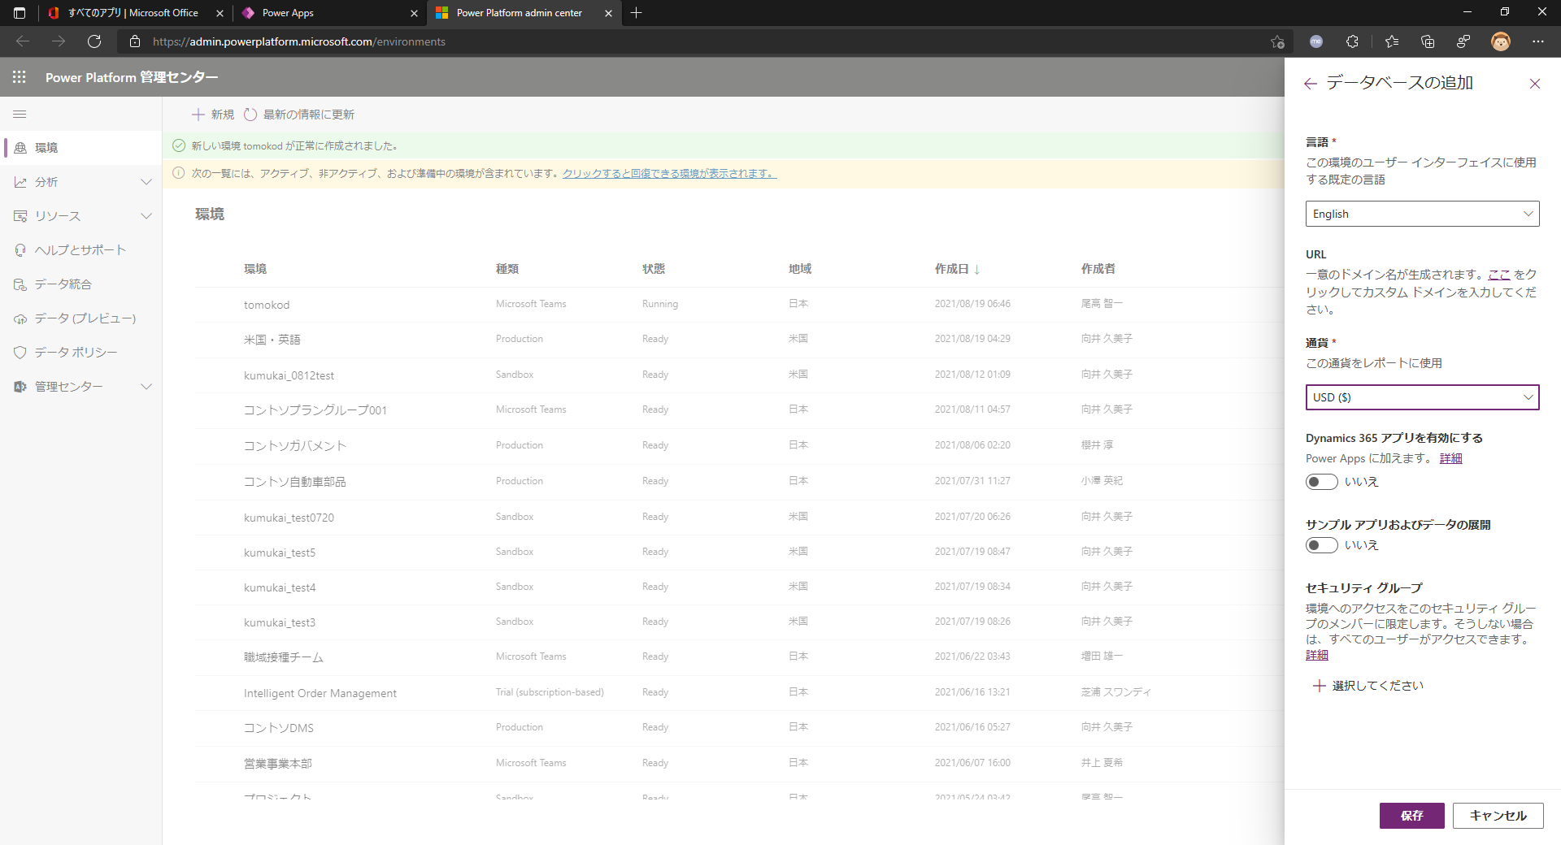Click the 新規 new environment button
Image resolution: width=1561 pixels, height=845 pixels.
(213, 115)
